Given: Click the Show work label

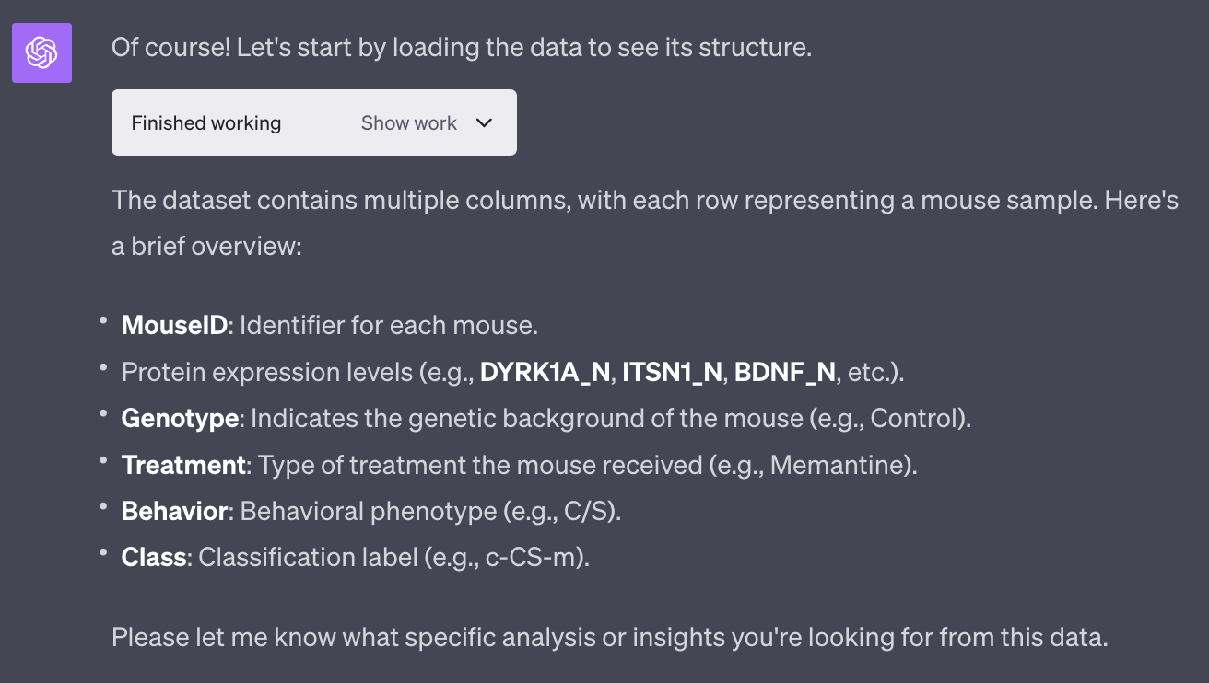Looking at the screenshot, I should click(x=408, y=123).
